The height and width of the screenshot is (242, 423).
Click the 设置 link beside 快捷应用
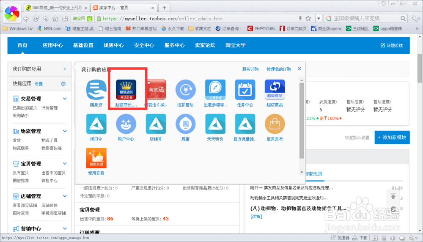click(38, 84)
